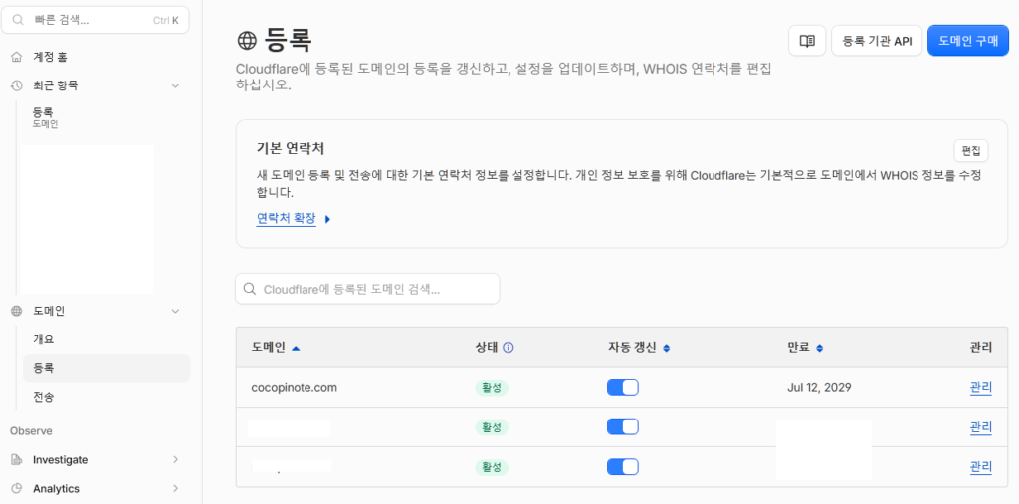1019x504 pixels.
Task: Expand the Investigate menu chevron
Action: click(x=175, y=460)
